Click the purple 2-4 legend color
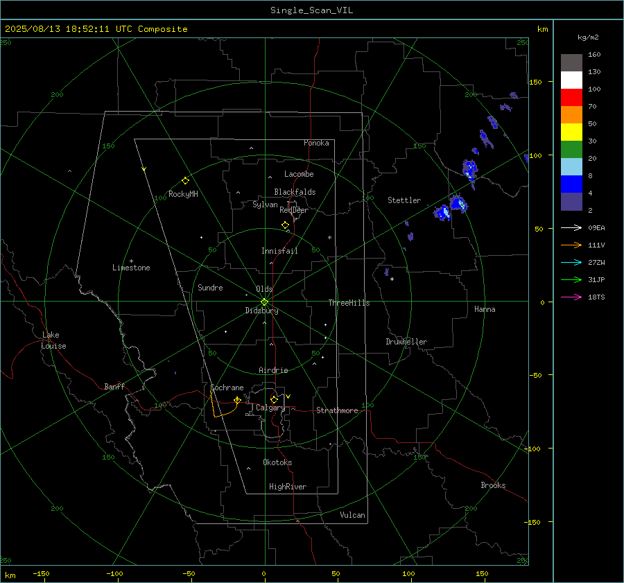This screenshot has width=624, height=583. (571, 201)
